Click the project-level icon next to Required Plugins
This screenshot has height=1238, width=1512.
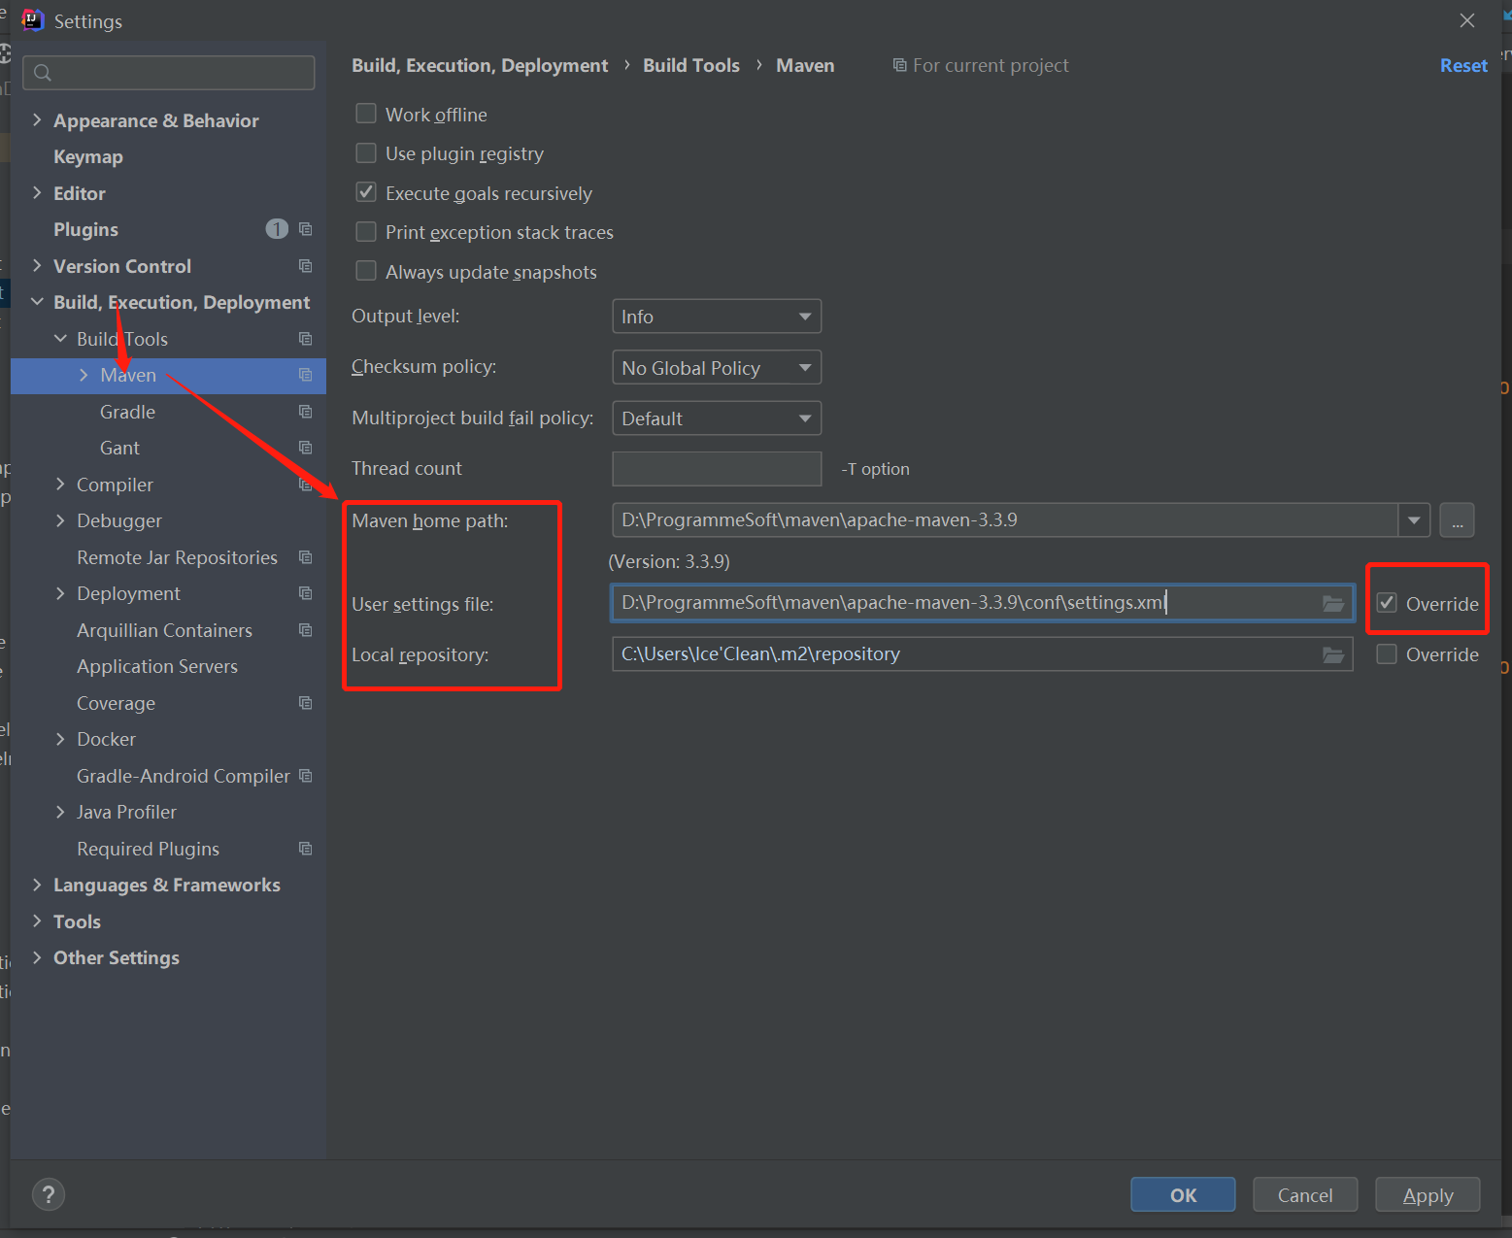point(305,849)
